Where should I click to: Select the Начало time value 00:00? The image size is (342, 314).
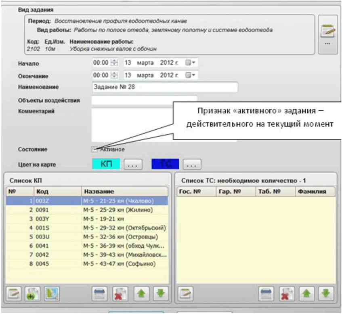click(101, 63)
